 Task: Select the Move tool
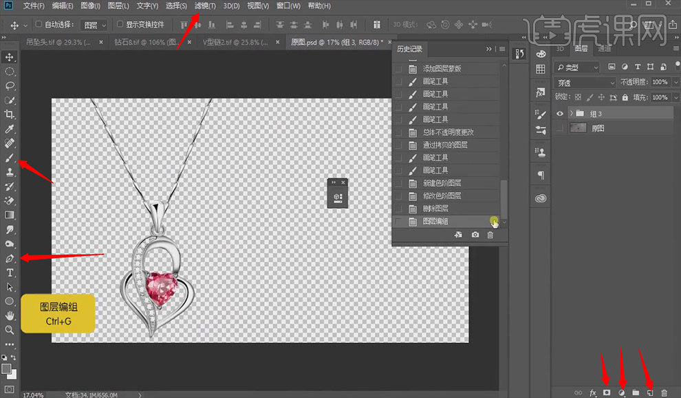point(9,57)
